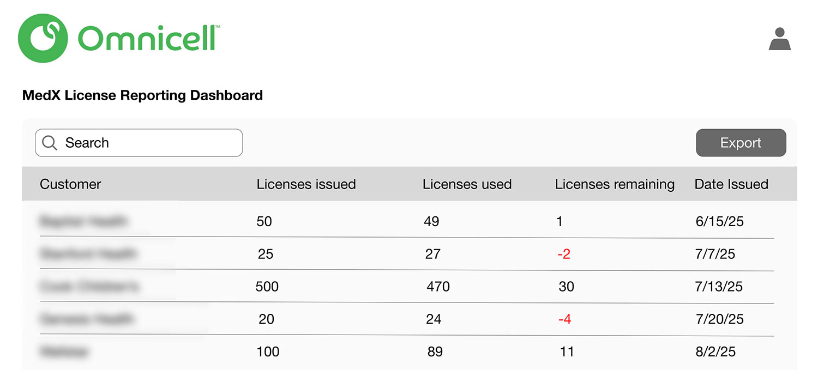Select the 6/15/25 date cell
818x370 pixels.
[x=719, y=222]
